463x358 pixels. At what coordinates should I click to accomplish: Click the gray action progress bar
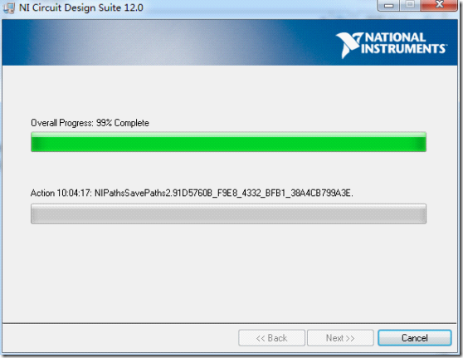228,213
